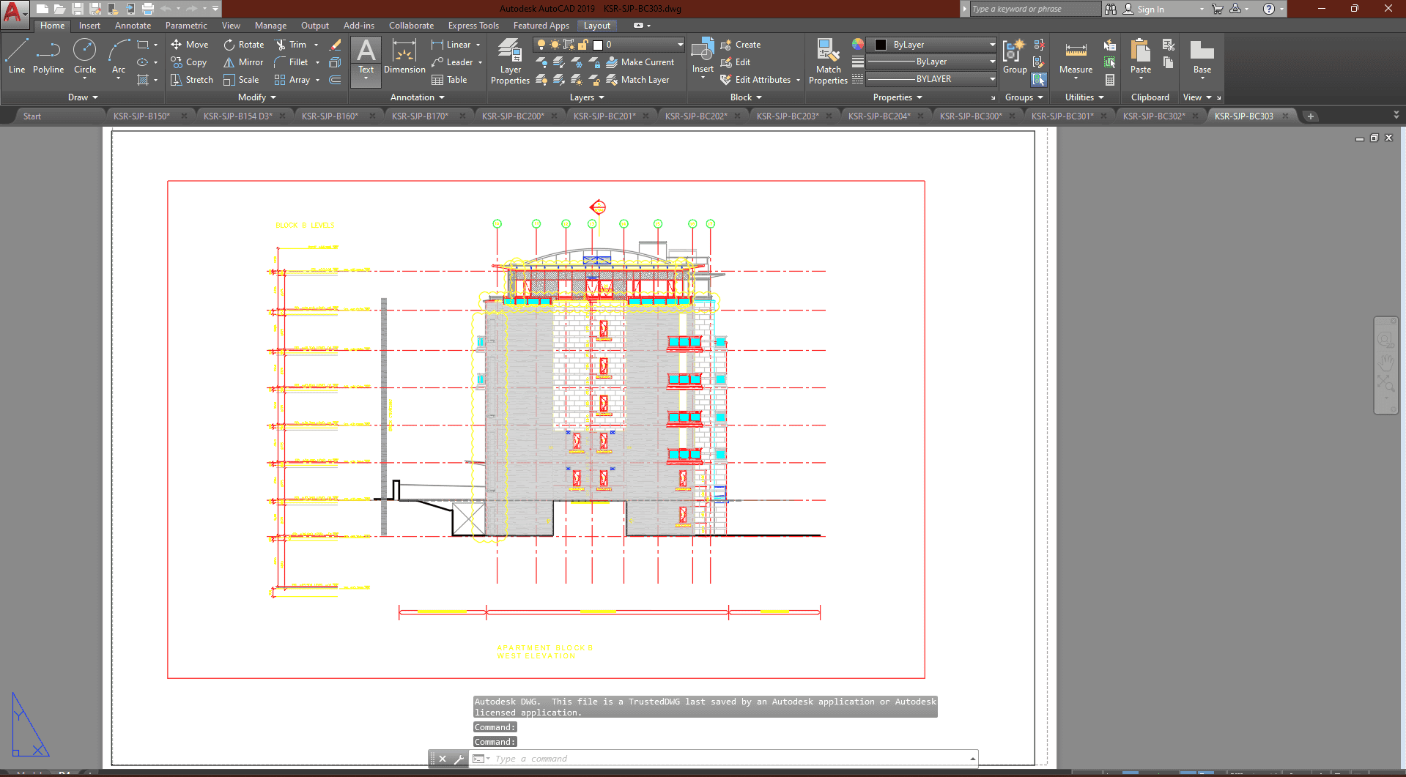Open the ByLayer lineweight dropdown

[x=992, y=62]
